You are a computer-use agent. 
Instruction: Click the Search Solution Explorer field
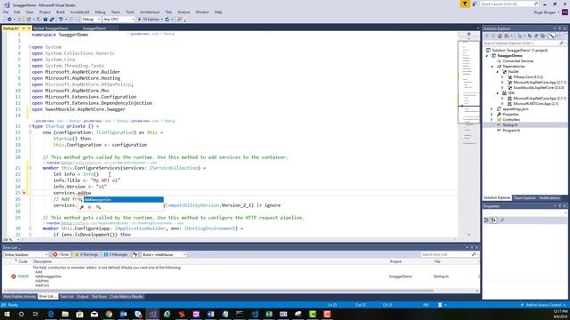[x=525, y=44]
